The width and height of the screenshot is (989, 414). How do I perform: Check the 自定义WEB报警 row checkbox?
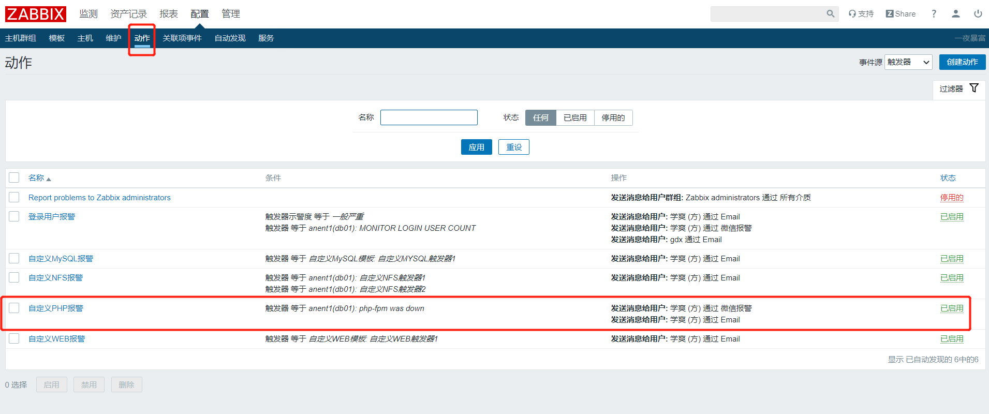[x=14, y=338]
